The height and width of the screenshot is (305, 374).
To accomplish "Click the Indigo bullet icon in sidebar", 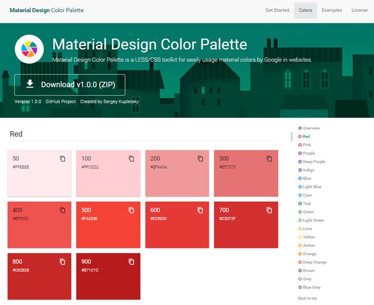I will coord(300,170).
